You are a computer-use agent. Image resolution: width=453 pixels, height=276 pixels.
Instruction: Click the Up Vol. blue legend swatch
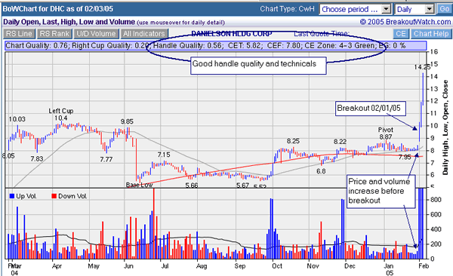click(x=12, y=196)
